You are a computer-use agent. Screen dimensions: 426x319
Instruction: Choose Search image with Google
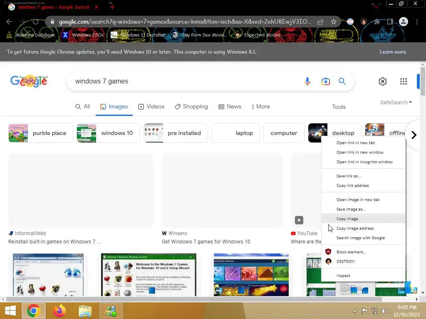click(363, 238)
